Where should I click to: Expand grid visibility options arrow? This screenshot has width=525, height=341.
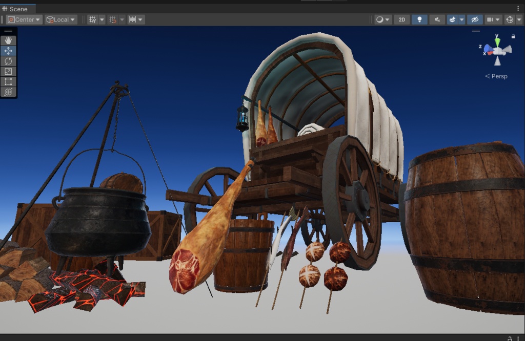pos(102,20)
